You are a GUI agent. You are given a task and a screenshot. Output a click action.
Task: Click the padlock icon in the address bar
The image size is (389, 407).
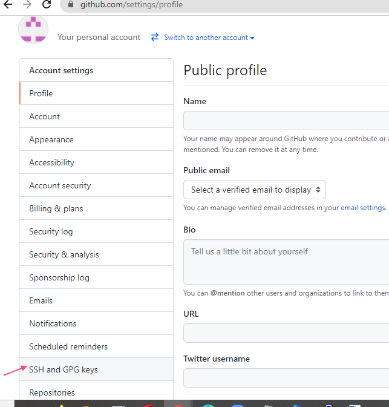[71, 4]
